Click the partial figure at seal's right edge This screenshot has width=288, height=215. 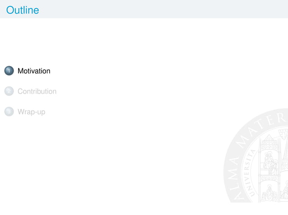click(285, 190)
